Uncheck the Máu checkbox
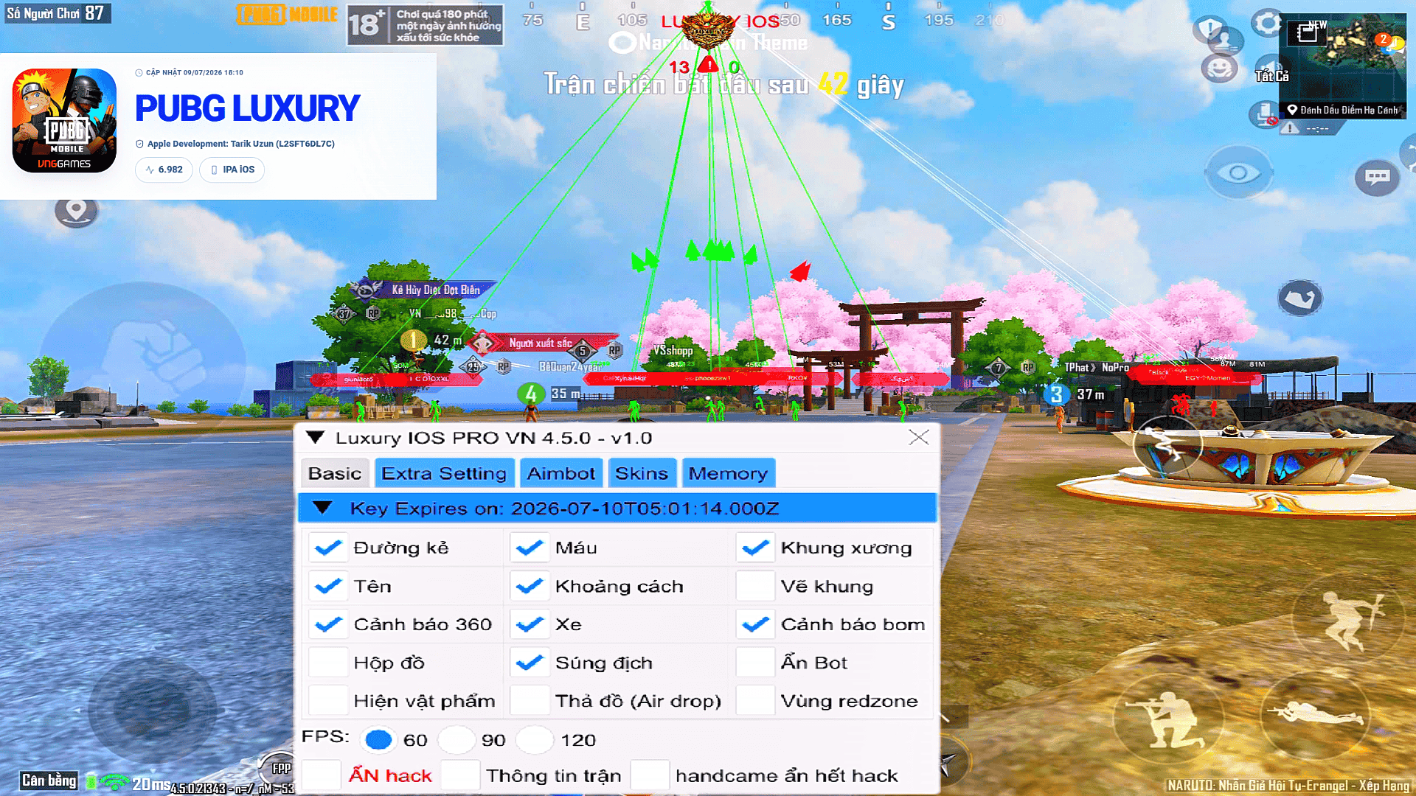Image resolution: width=1416 pixels, height=796 pixels. pyautogui.click(x=530, y=548)
